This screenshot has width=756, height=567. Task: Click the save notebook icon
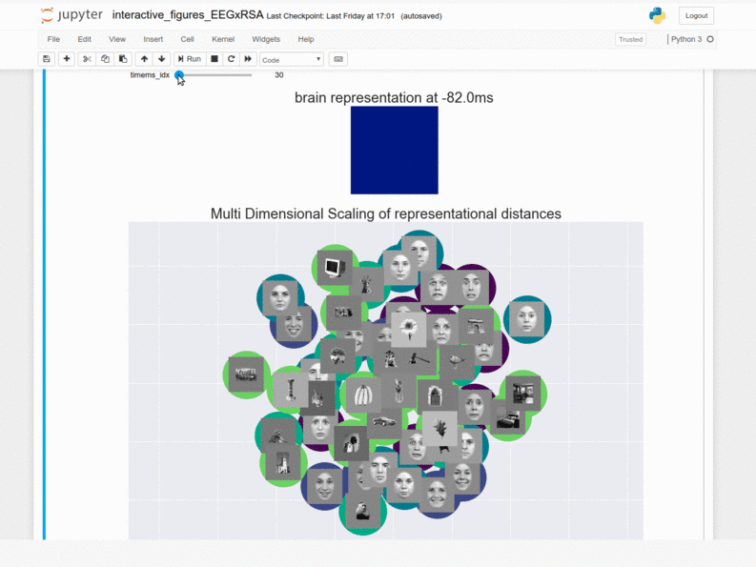[x=46, y=59]
